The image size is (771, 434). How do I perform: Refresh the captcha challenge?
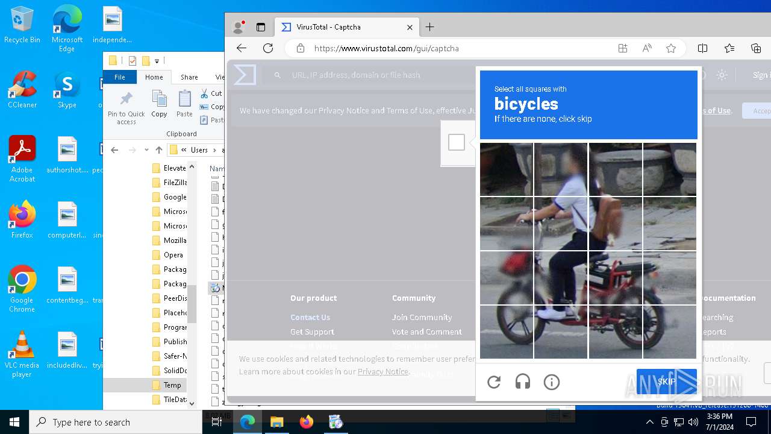coord(494,382)
